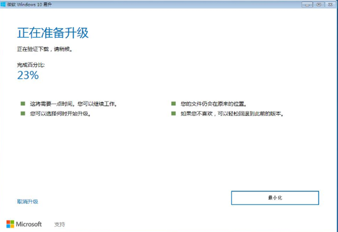Click the green bullet beside 您的文件仍会在原来的位置
Screen dimensions: 338x232
point(174,104)
